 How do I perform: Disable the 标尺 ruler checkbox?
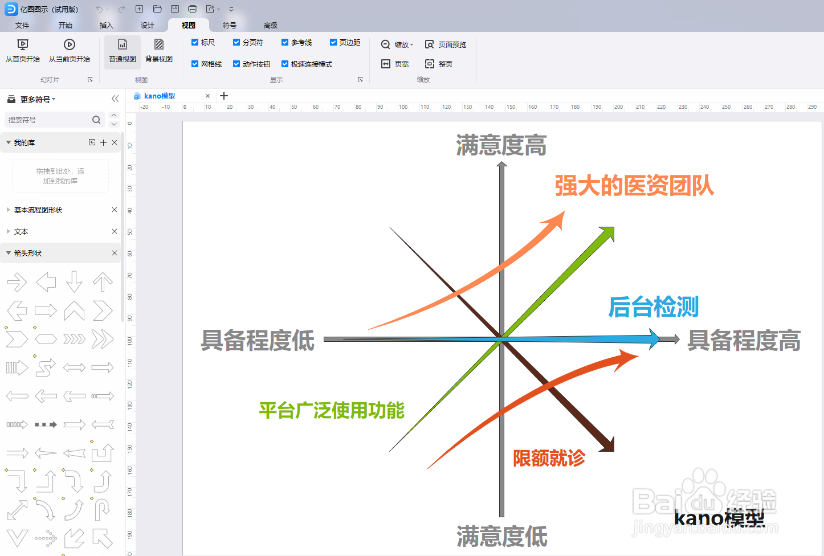tap(195, 42)
